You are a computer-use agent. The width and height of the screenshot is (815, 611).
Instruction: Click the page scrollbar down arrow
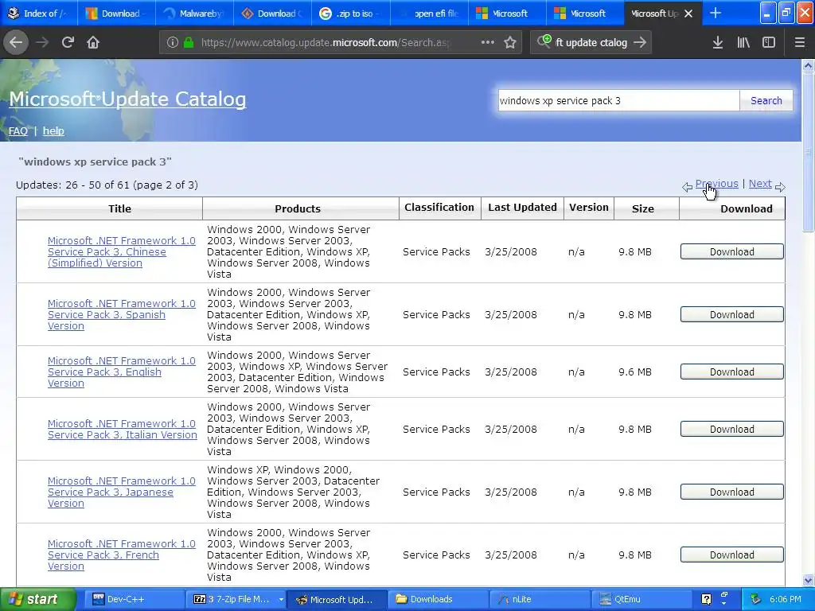pos(809,580)
